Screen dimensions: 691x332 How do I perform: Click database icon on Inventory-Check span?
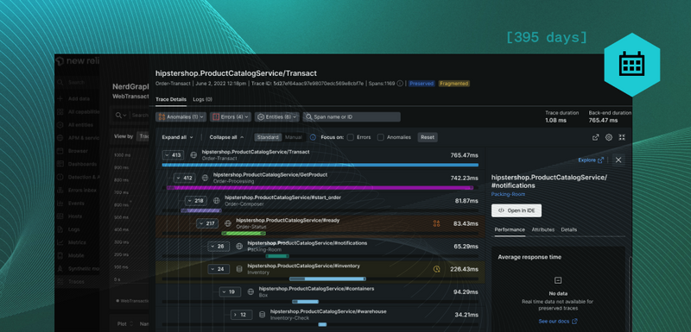[263, 315]
